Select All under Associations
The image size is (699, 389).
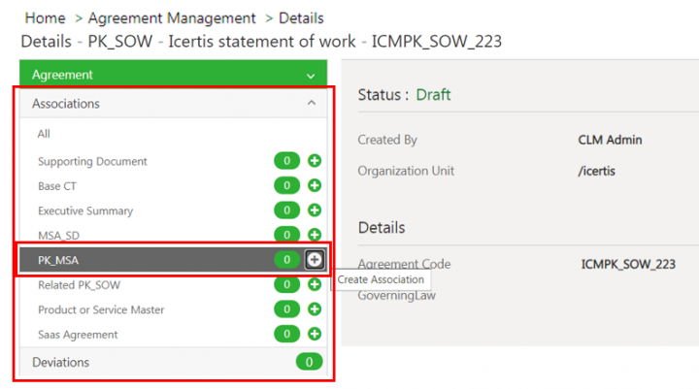(x=44, y=134)
